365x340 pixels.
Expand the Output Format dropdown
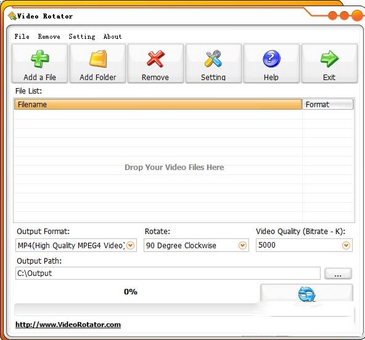tap(130, 245)
